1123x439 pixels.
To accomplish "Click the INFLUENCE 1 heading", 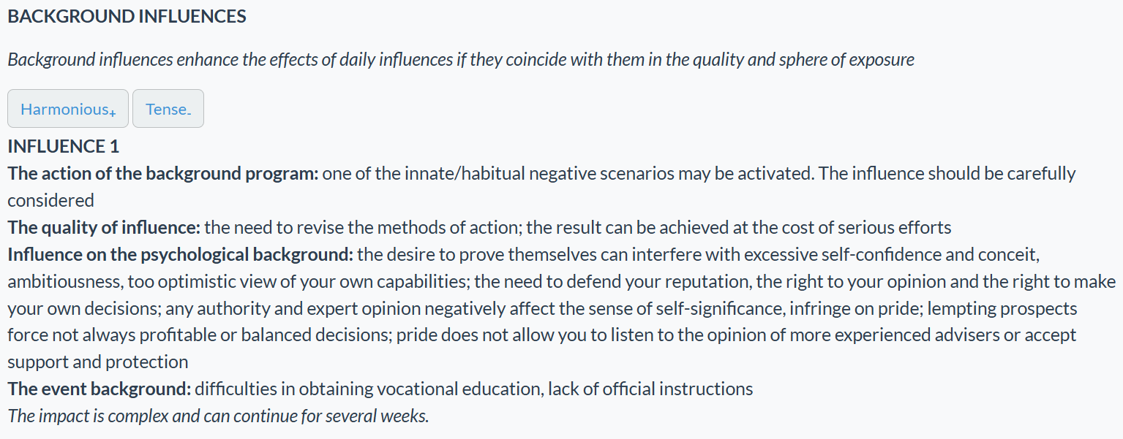I will [x=63, y=146].
